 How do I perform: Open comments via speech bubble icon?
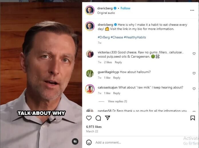[x=98, y=118]
